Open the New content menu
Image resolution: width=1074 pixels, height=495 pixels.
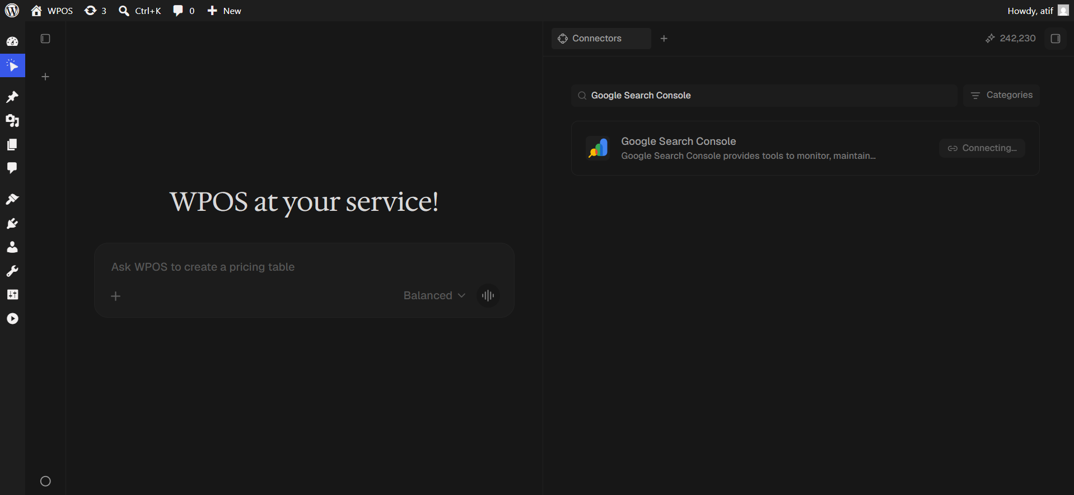tap(224, 11)
